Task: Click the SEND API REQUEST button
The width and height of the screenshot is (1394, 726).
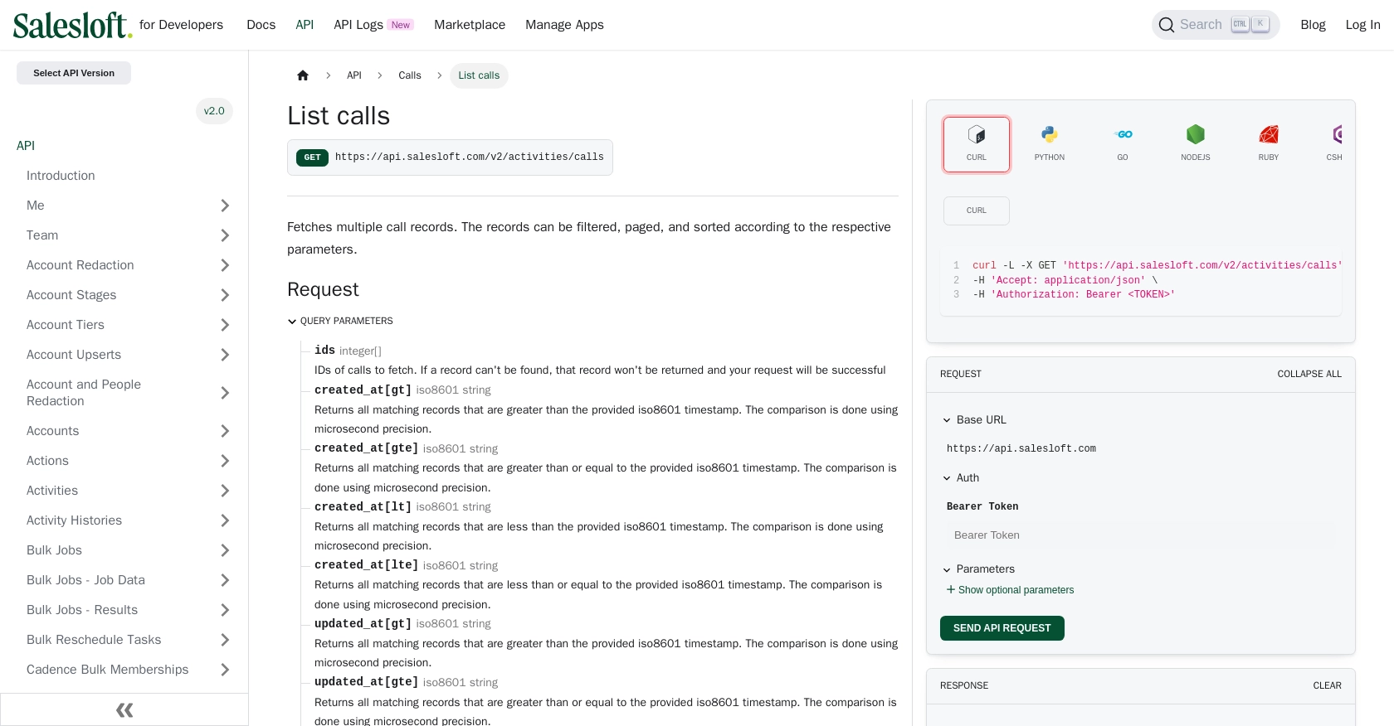Action: pos(1002,628)
